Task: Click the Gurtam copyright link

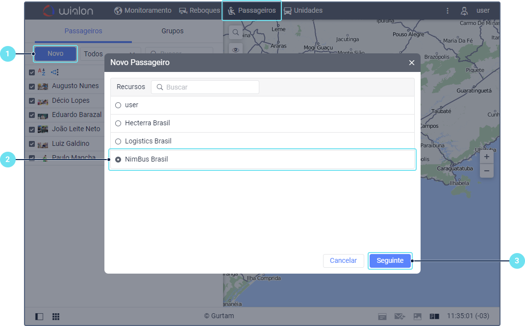Action: (x=219, y=316)
